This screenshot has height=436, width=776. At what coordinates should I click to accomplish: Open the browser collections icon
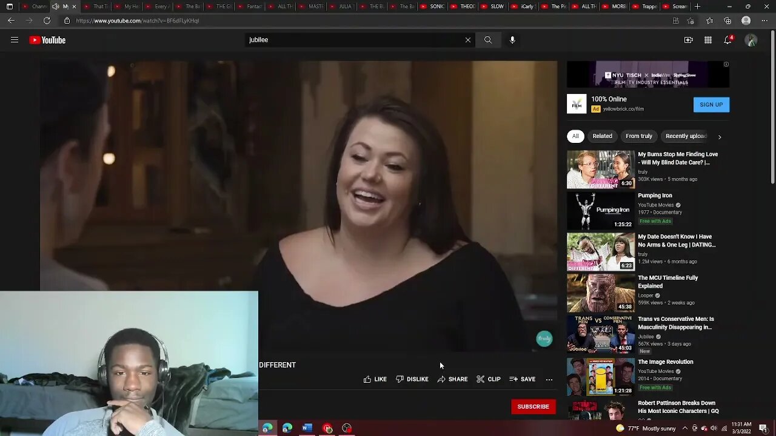pyautogui.click(x=727, y=21)
